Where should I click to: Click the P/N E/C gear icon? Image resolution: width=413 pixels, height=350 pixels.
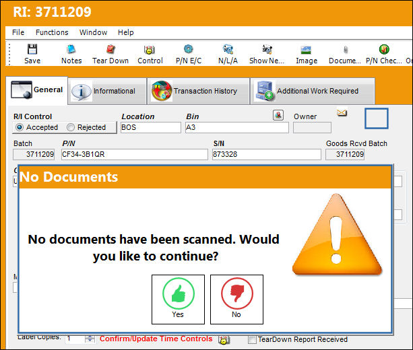[x=189, y=49]
